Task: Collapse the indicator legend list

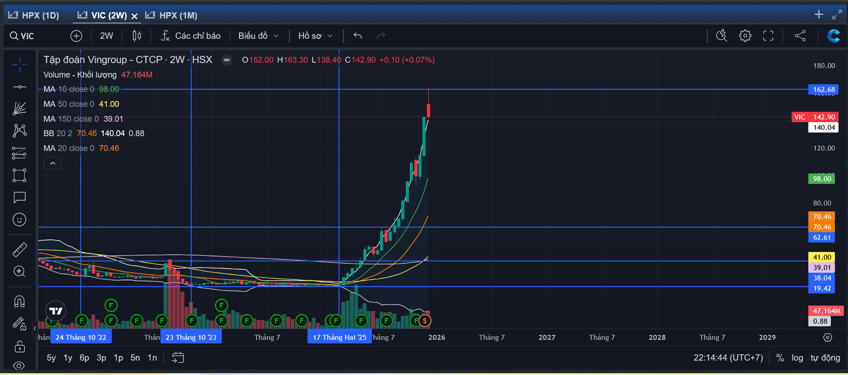Action: pos(52,163)
